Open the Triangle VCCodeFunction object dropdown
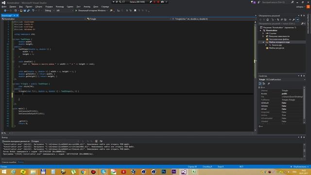311x175 pixels. (x=282, y=80)
